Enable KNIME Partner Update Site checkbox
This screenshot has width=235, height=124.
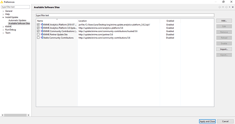point(38,34)
